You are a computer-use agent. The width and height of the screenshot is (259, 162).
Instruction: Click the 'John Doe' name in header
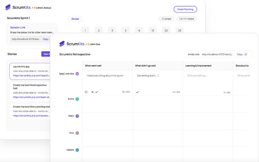(95, 44)
